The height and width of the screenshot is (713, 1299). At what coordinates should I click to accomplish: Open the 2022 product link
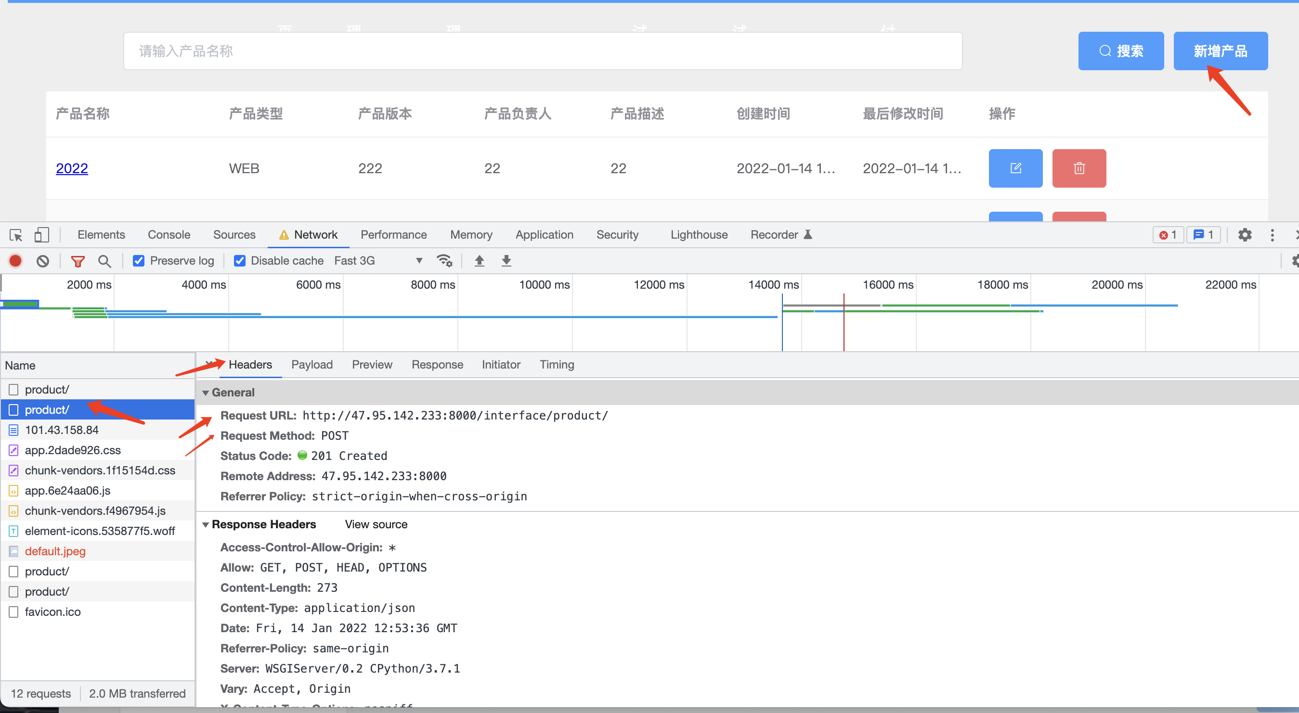72,168
